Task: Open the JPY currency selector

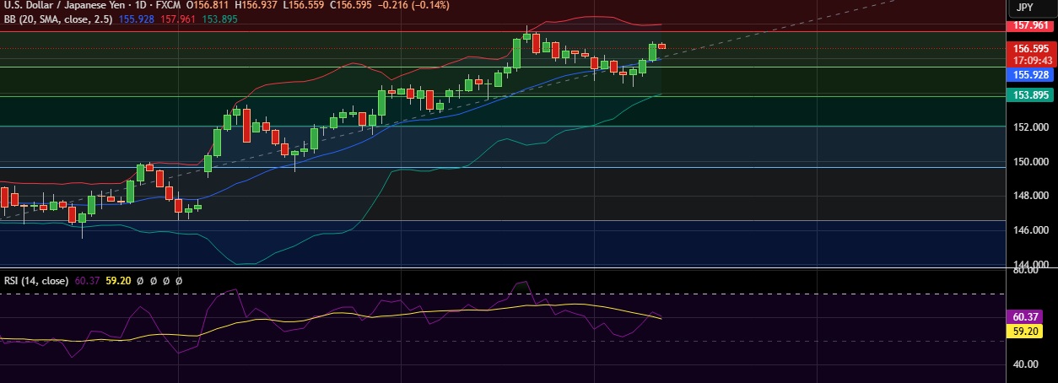Action: click(x=1024, y=8)
